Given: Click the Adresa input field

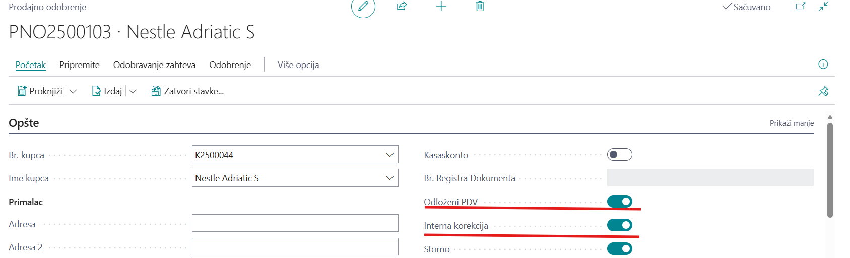Looking at the screenshot, I should [x=295, y=223].
